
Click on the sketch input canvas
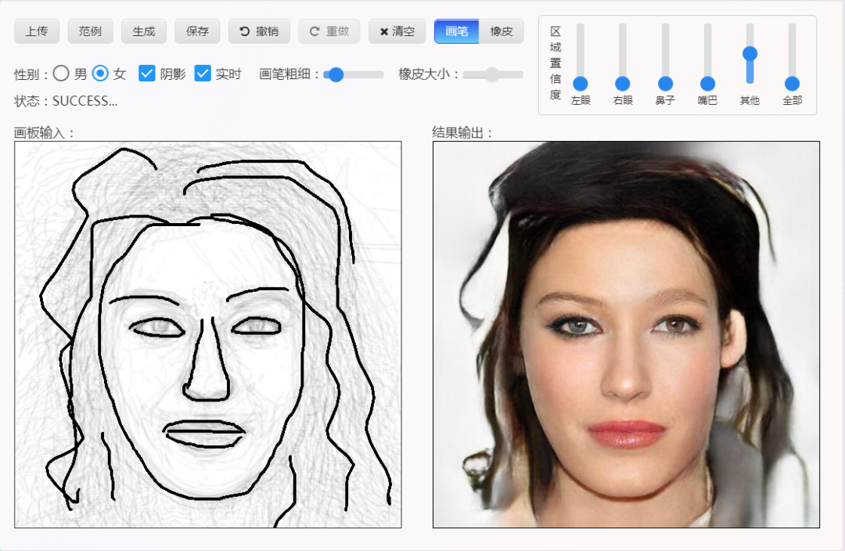[207, 334]
